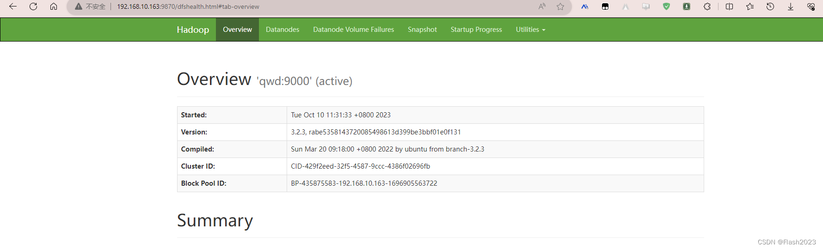Open the blue 'A' extension icon

point(585,6)
